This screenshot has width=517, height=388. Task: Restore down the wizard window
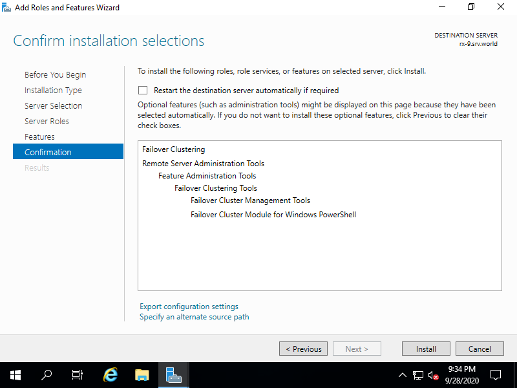471,7
